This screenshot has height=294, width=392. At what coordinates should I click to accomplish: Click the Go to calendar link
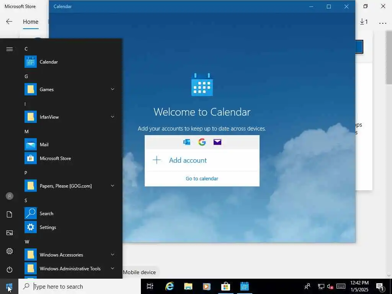pyautogui.click(x=202, y=178)
